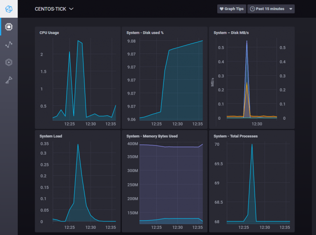The height and width of the screenshot is (235, 316).
Task: Click the Graph Tips button
Action: 231,9
